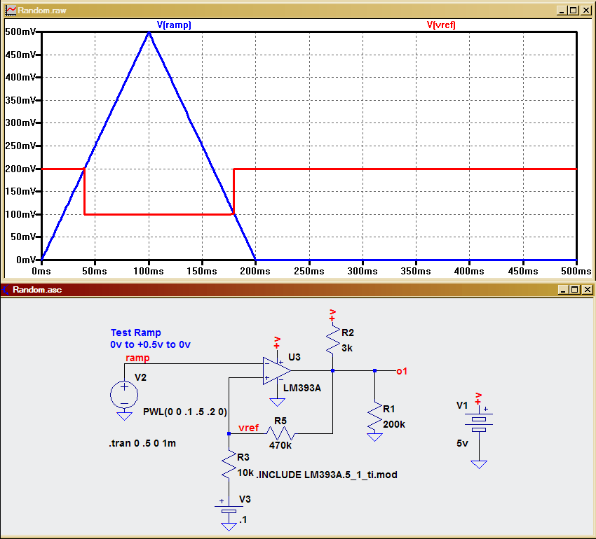Screen dimensions: 596x539
Task: Click the ground symbol under battery V3
Action: [229, 526]
